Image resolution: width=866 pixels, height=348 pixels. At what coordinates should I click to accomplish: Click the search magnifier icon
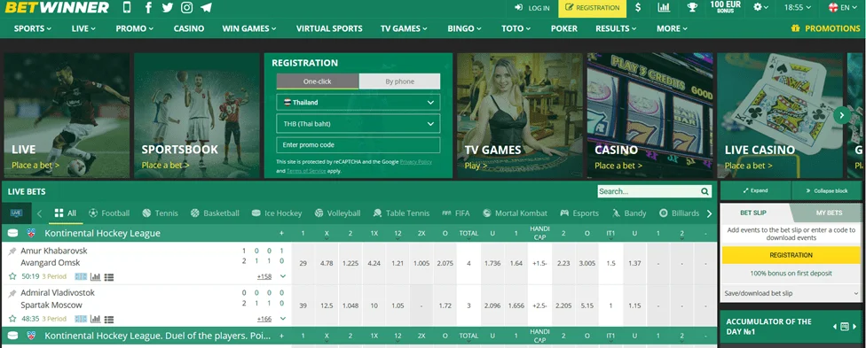click(x=705, y=191)
